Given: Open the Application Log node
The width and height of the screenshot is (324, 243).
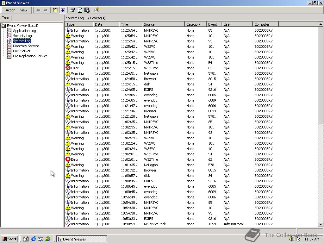Looking at the screenshot, I should coord(24,31).
